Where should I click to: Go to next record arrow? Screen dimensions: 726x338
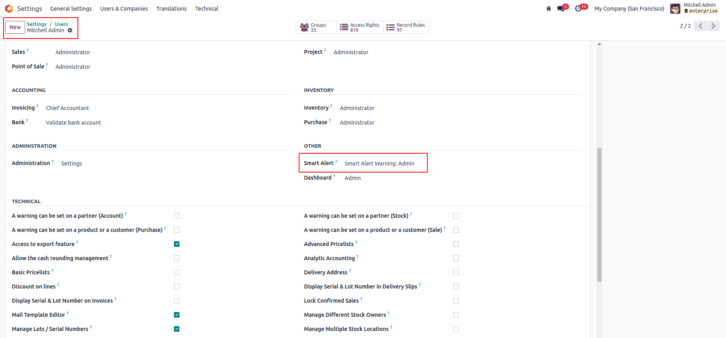pyautogui.click(x=713, y=26)
